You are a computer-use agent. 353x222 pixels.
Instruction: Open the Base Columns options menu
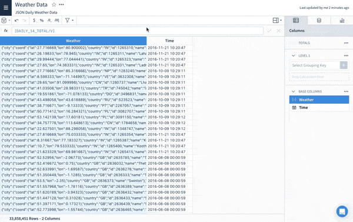[346, 91]
